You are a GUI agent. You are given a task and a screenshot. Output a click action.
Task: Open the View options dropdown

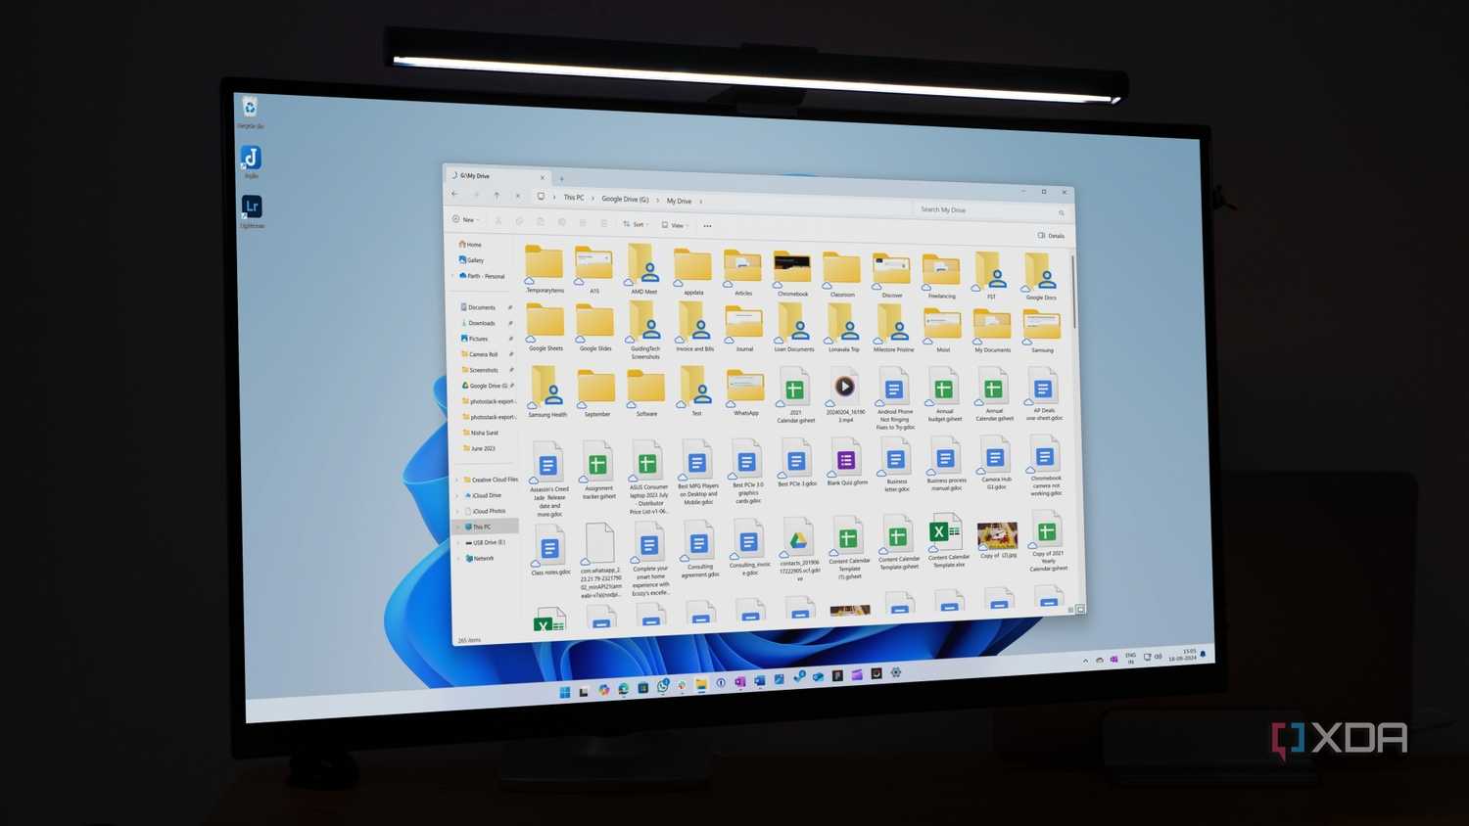point(675,224)
